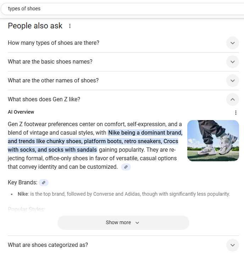The width and height of the screenshot is (244, 254).
Task: Collapse 'What shoes does Gen Z like?' answer
Action: 232,99
